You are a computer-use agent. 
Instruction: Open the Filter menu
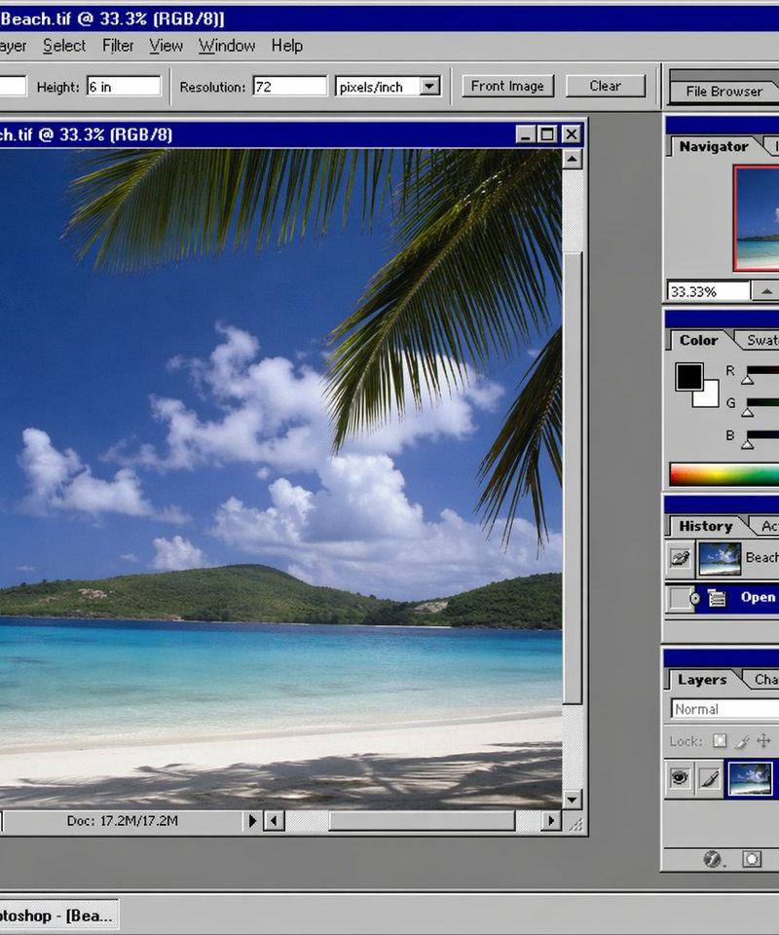[x=118, y=46]
